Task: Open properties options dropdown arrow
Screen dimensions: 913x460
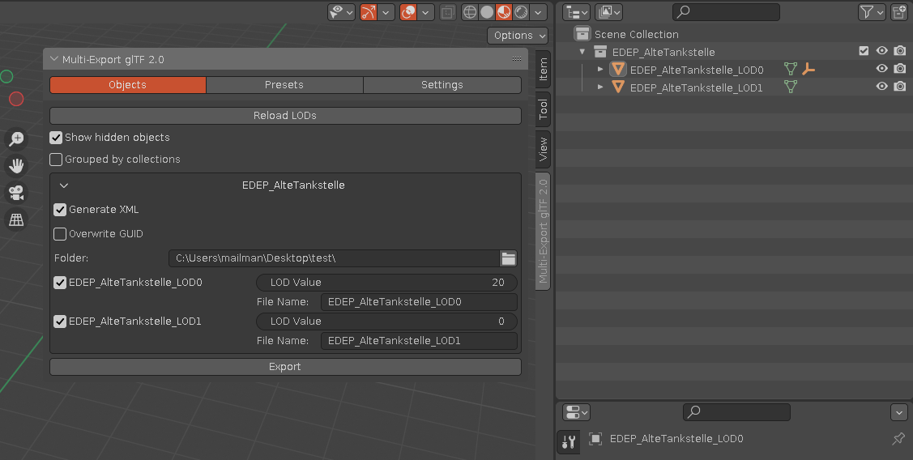Action: (x=899, y=412)
